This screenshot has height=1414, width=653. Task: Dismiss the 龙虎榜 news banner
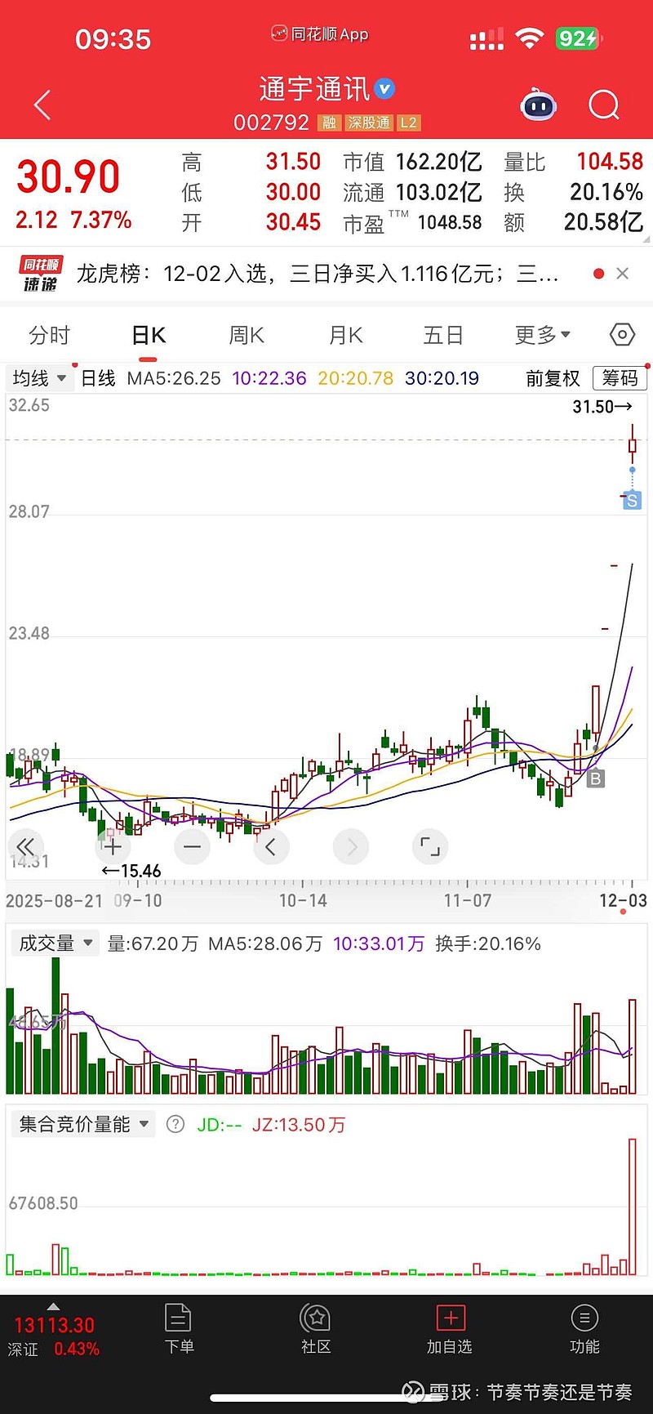click(x=623, y=274)
